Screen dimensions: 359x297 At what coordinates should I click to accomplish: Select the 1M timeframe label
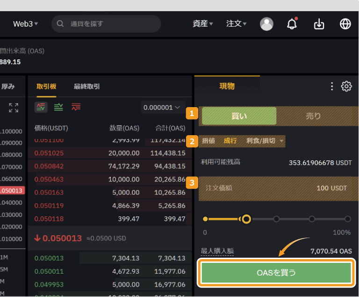pos(4,257)
